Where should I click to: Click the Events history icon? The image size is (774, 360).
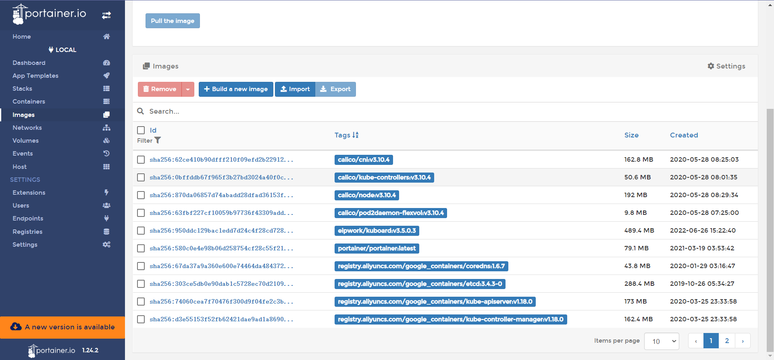tap(106, 154)
